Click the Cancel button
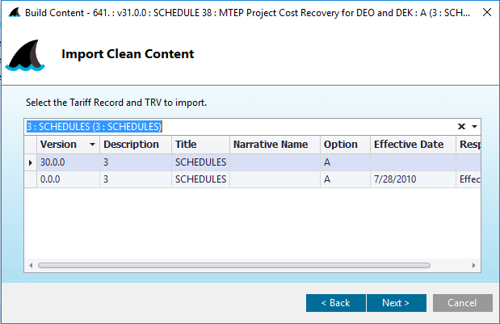The image size is (500, 324). 462,303
